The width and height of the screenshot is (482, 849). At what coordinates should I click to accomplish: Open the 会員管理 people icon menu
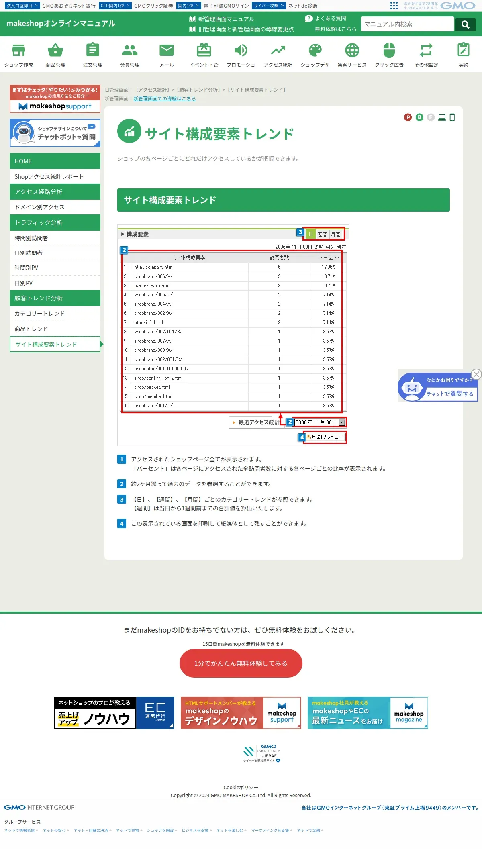(x=130, y=55)
